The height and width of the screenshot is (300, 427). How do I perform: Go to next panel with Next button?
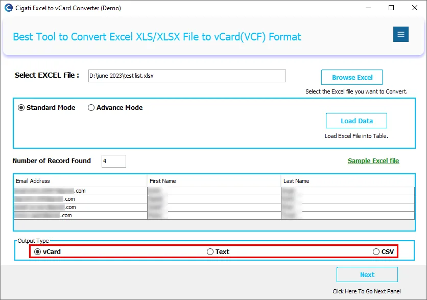[367, 274]
